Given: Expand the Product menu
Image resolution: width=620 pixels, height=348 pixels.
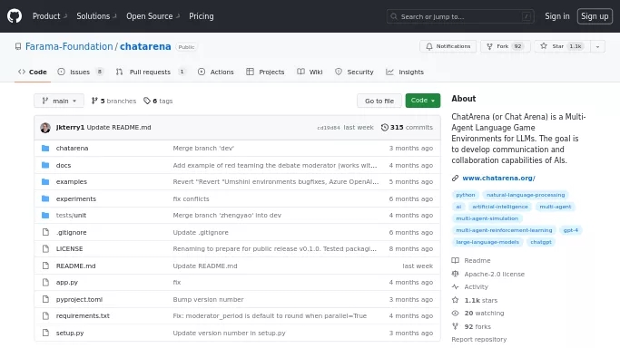Looking at the screenshot, I should coord(50,16).
